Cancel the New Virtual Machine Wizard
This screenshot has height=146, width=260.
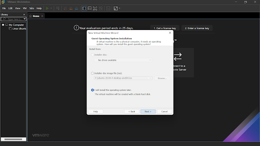coord(164,112)
